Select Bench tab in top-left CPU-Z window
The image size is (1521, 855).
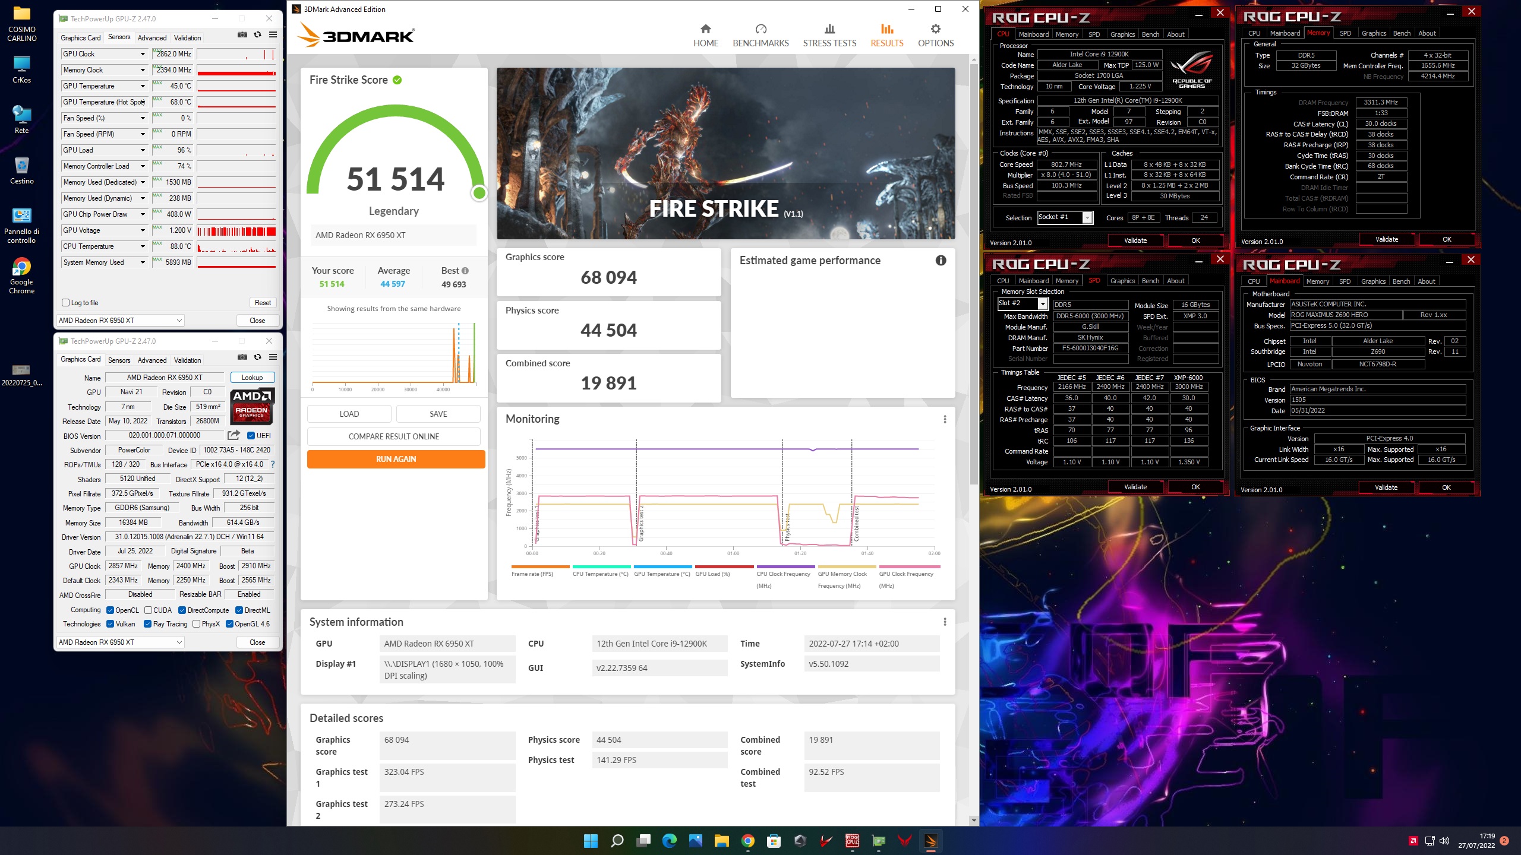click(x=1150, y=34)
